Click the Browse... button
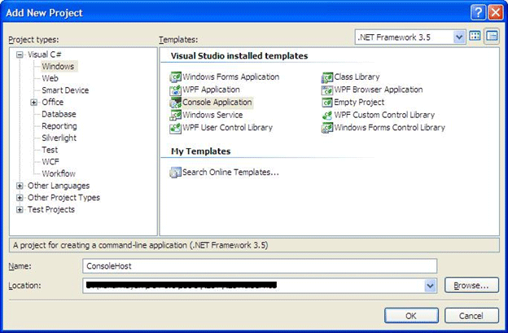Image resolution: width=508 pixels, height=333 pixels. (x=471, y=286)
